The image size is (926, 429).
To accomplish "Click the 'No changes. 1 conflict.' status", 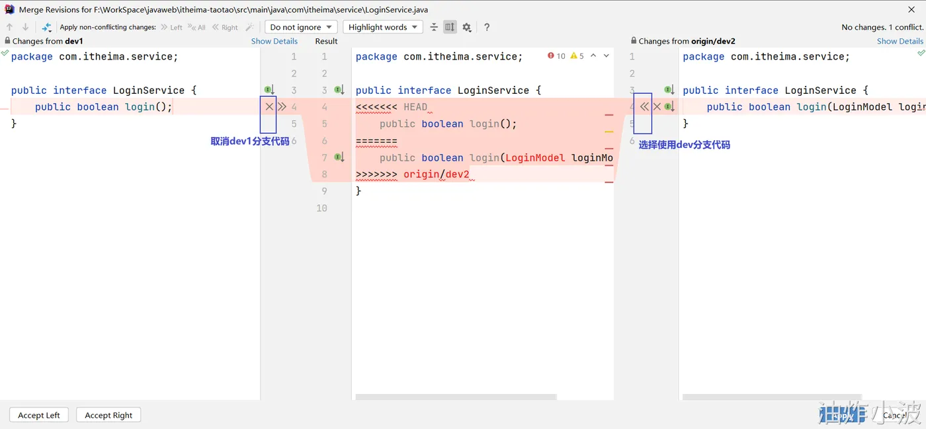I will 882,27.
